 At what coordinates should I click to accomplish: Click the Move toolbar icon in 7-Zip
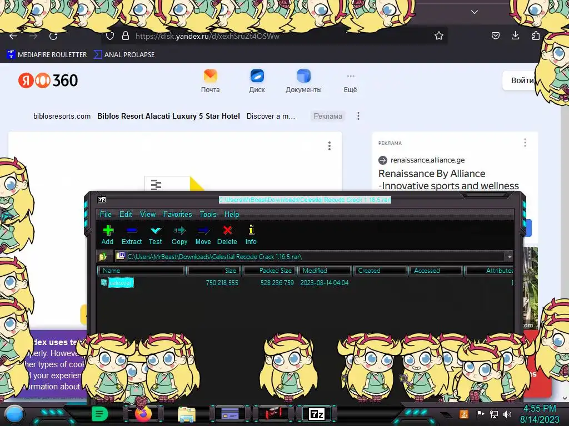pos(203,235)
